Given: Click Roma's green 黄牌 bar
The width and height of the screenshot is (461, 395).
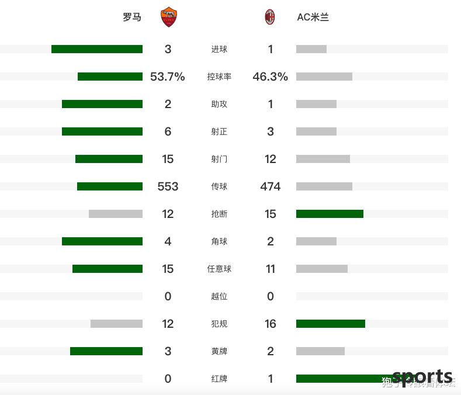Looking at the screenshot, I should click(x=106, y=351).
